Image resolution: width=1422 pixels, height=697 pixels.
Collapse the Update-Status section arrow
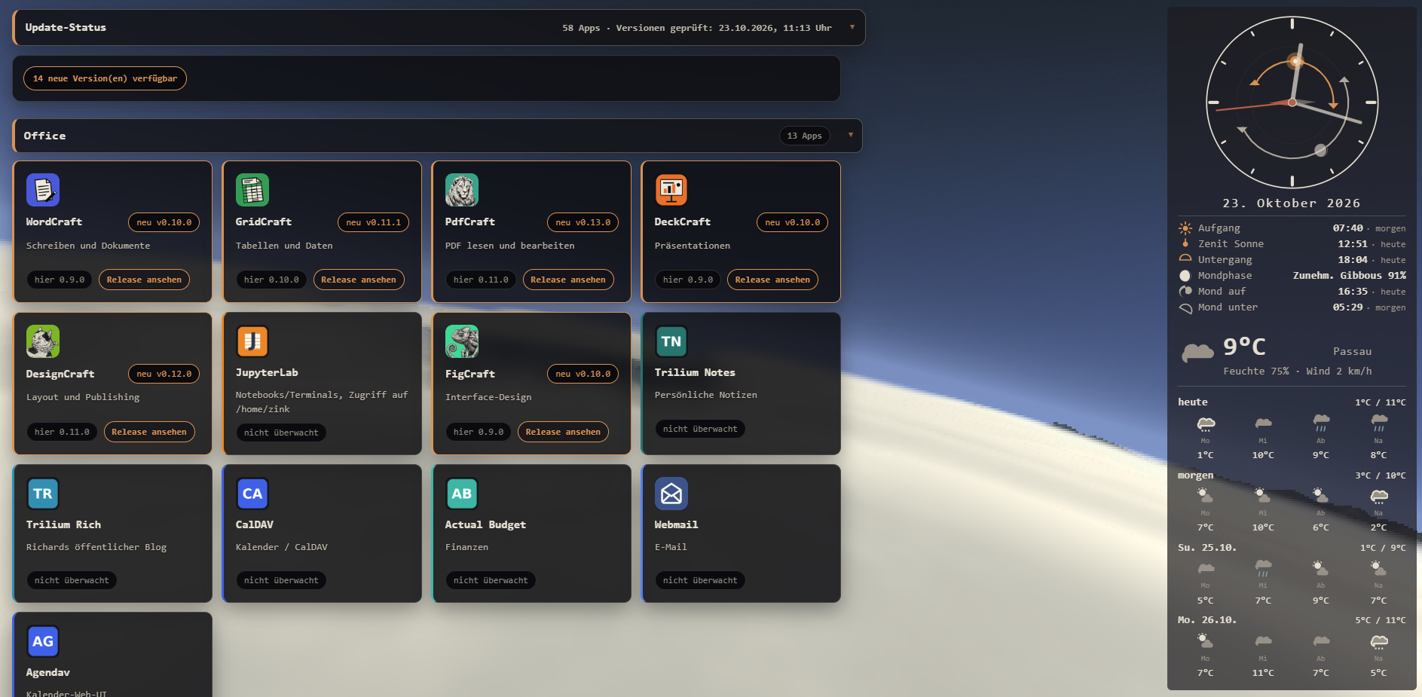coord(852,27)
